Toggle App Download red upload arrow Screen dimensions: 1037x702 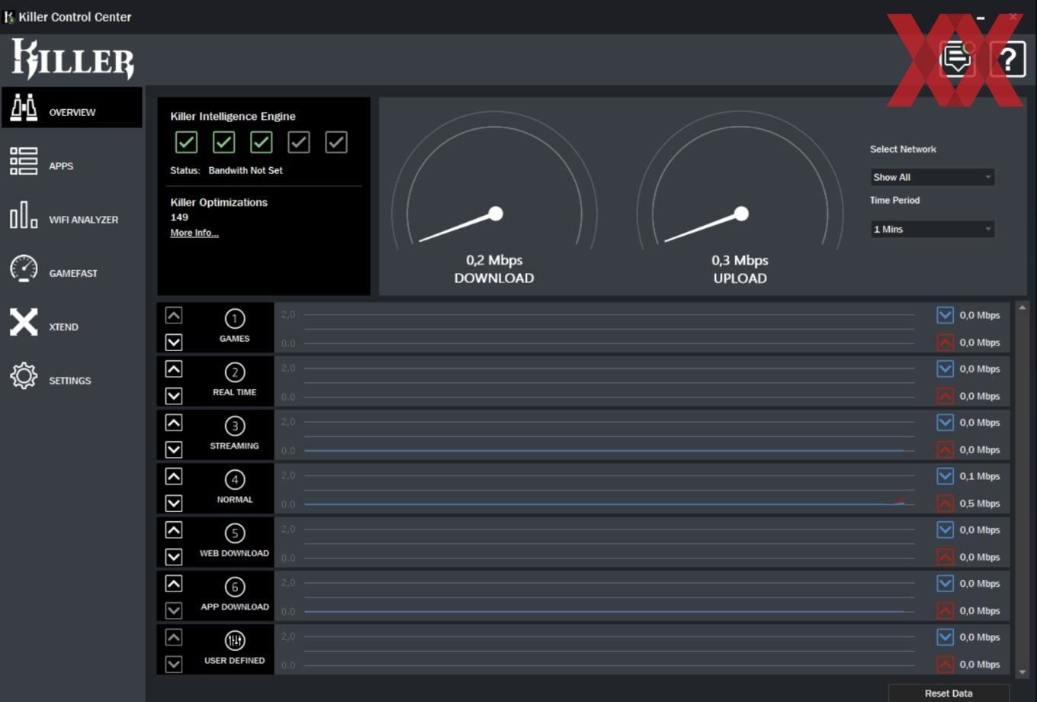945,611
